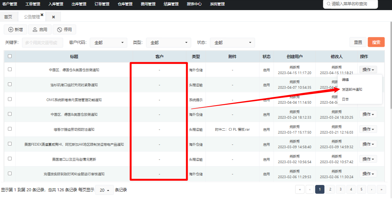Image resolution: width=392 pixels, height=201 pixels.
Task: Check the row about 美国FEDEX渠道 notice
Action: [x=10, y=144]
